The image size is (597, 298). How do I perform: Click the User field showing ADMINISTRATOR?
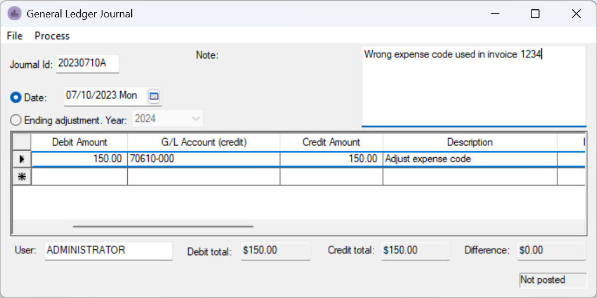(108, 250)
